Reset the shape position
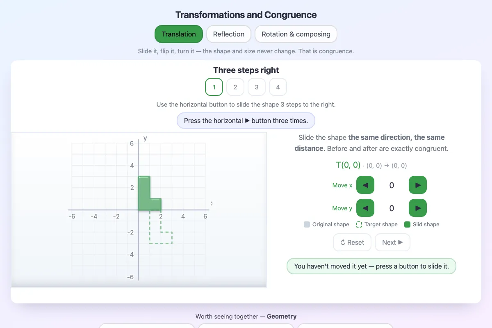Screen dimensions: 492x328 pos(352,242)
